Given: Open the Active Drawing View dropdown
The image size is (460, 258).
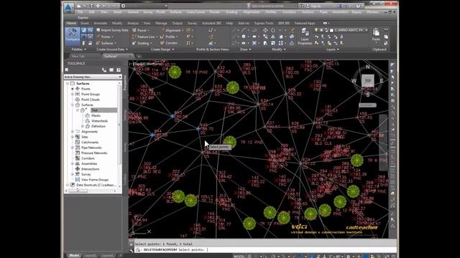Looking at the screenshot, I should click(x=93, y=77).
